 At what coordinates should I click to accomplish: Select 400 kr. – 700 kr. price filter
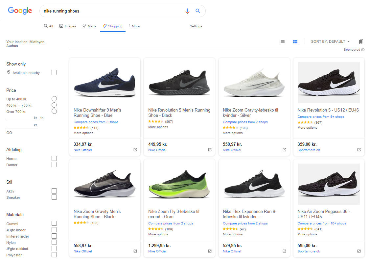pyautogui.click(x=54, y=105)
